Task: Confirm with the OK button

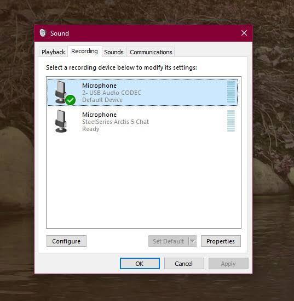Action: [x=140, y=264]
